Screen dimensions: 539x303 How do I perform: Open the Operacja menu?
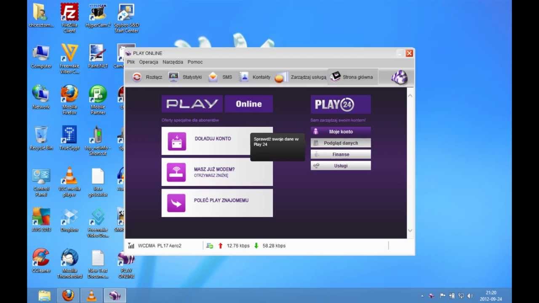(x=149, y=62)
